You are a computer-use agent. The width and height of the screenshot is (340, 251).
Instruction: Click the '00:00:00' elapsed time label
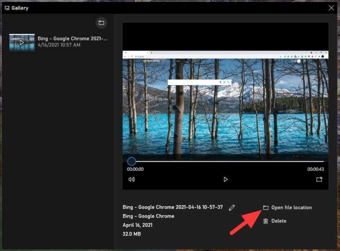136,169
